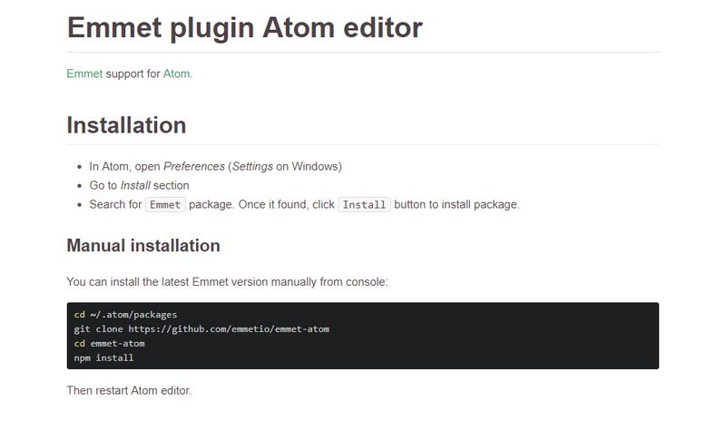Click the 'Go to Install section' bullet
726x421 pixels.
pyautogui.click(x=139, y=185)
